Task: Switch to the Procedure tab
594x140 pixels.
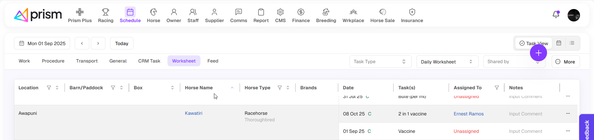Action: (x=53, y=61)
